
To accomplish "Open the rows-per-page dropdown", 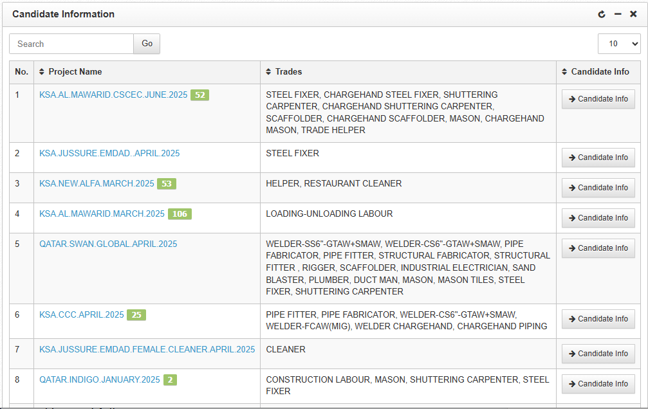I will tap(619, 44).
